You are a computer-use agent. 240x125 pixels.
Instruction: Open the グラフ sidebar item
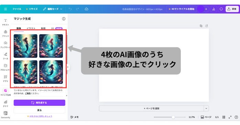pyautogui.click(x=6, y=103)
